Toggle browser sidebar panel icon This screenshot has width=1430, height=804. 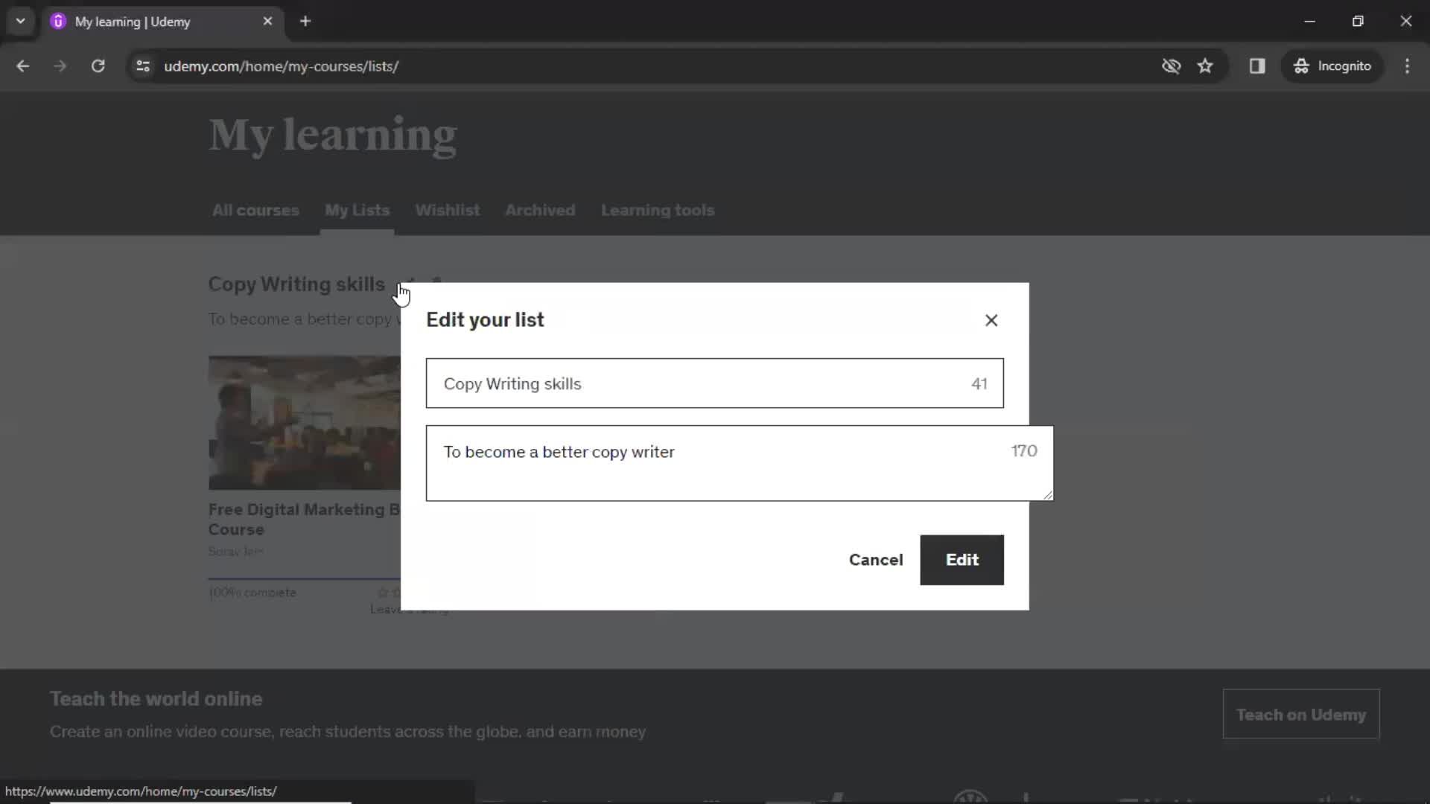(1257, 66)
